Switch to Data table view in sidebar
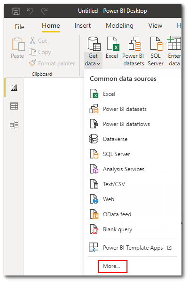Screen dimensions: 189x283 [14, 106]
